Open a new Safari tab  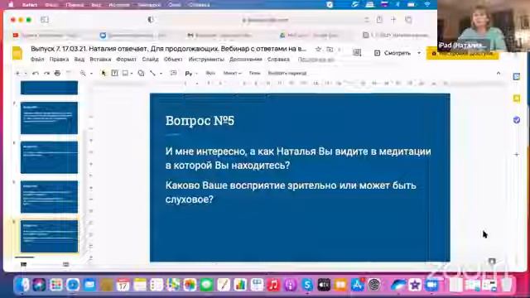[393, 20]
